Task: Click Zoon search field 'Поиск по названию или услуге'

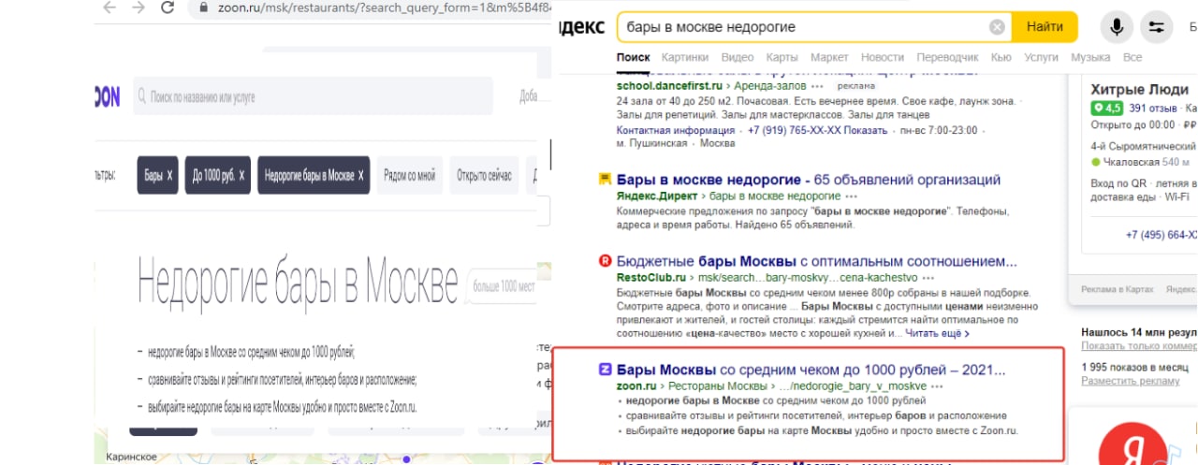Action: click(x=313, y=96)
